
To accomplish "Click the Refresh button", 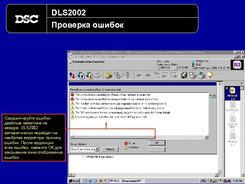I will pyautogui.click(x=110, y=149).
